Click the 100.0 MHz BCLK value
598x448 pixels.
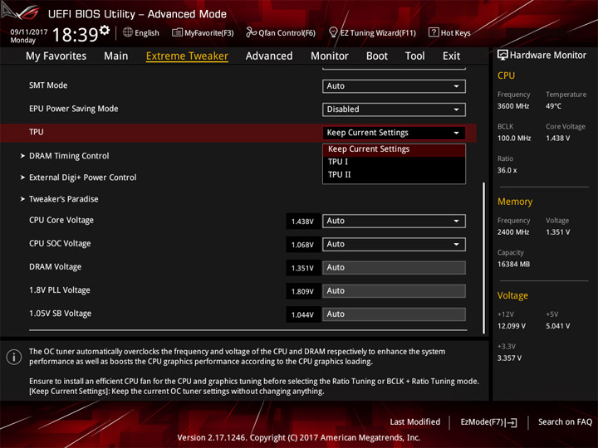pyautogui.click(x=514, y=138)
